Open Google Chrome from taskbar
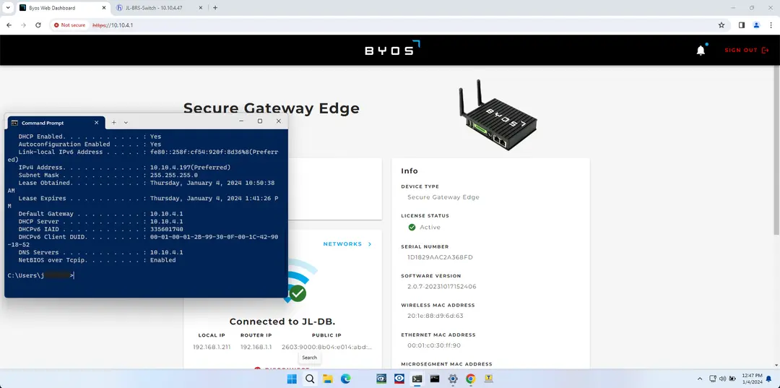 pos(471,379)
